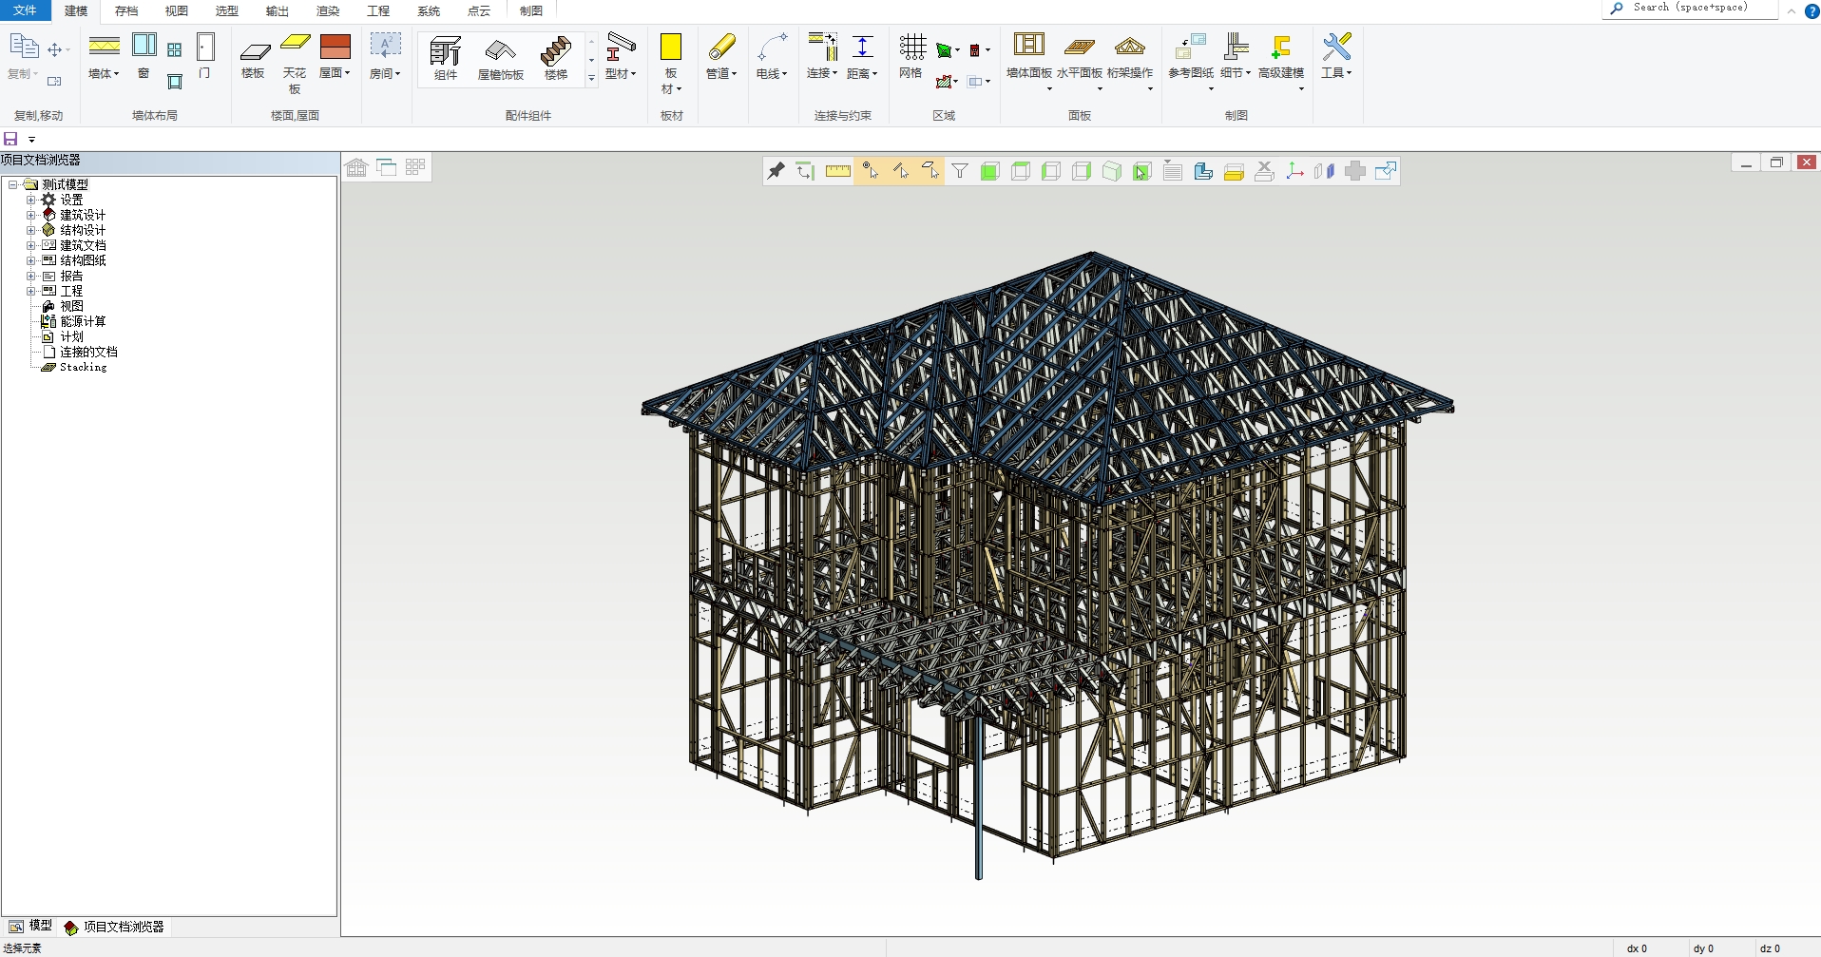
Task: Click the light translucent cube view icon
Action: [x=1112, y=171]
